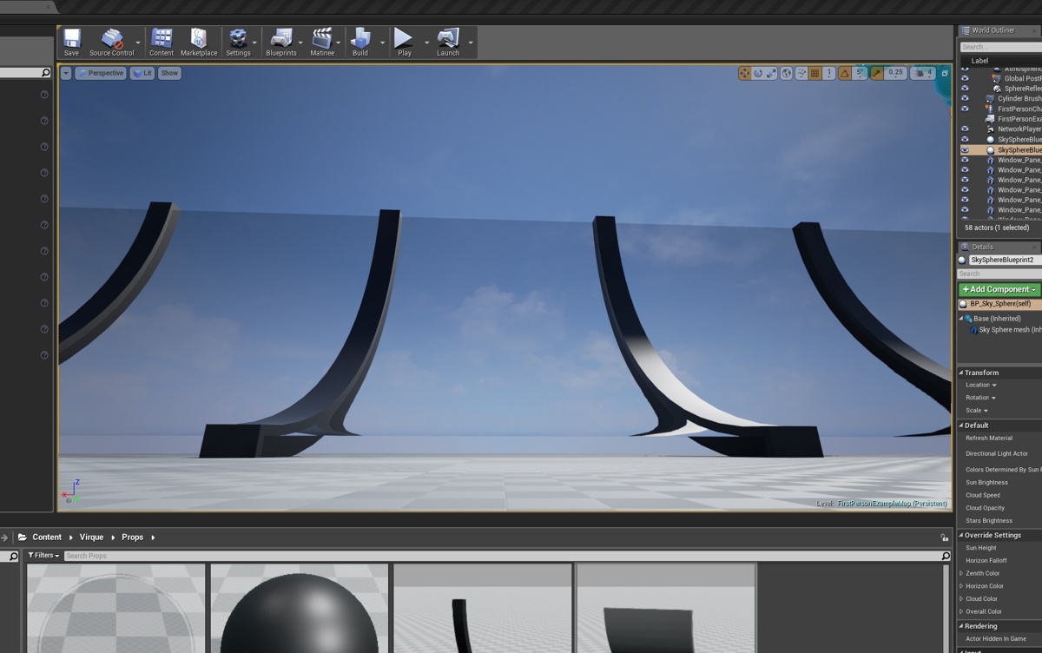
Task: Toggle visibility of the FirstPersonCharacter actor
Action: pos(965,109)
